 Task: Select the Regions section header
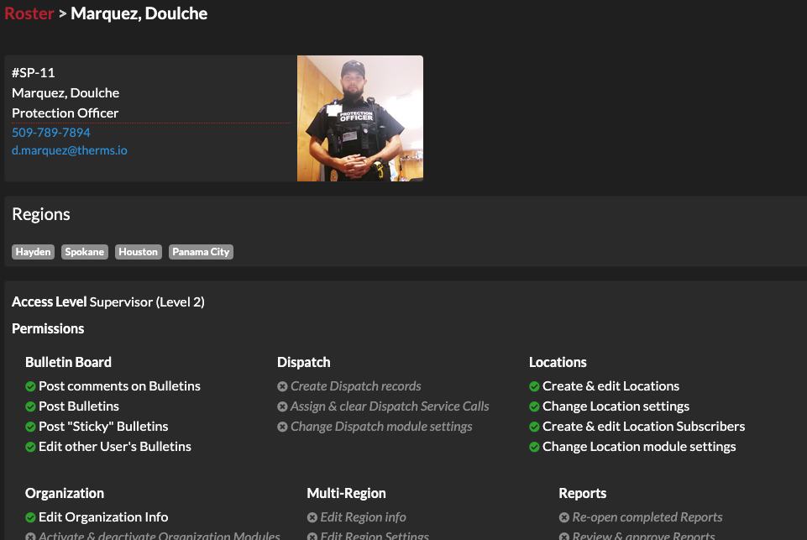coord(40,213)
